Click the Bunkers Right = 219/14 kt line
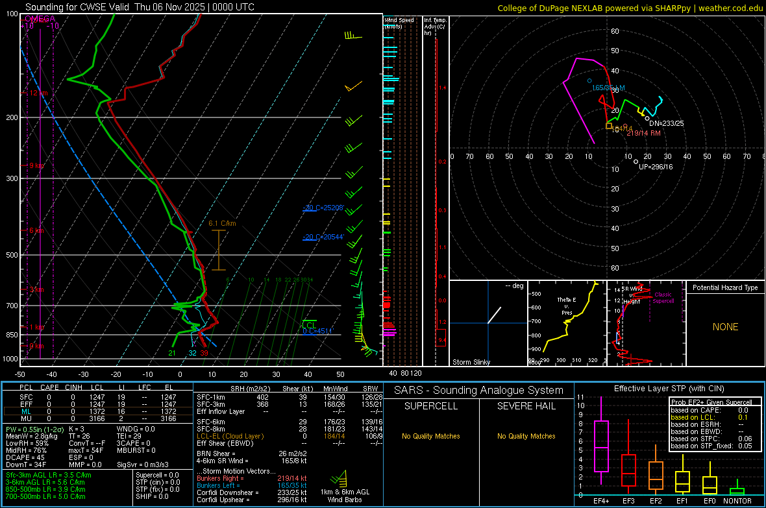This screenshot has width=766, height=508. (252, 478)
